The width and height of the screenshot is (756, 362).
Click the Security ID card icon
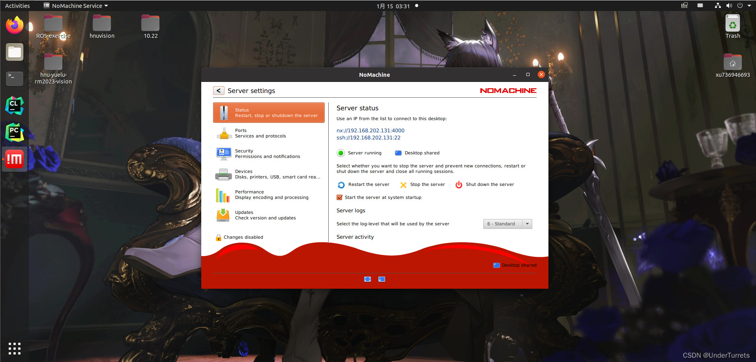coord(224,154)
